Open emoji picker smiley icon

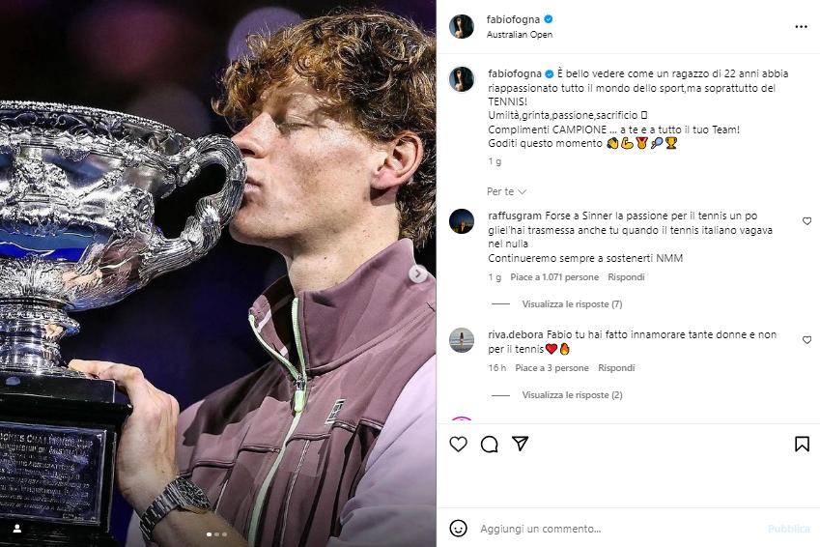(x=459, y=529)
